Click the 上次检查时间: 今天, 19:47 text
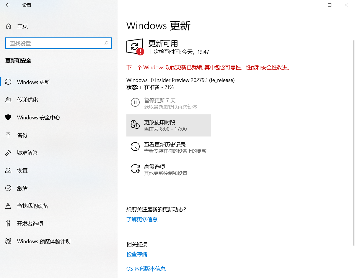The height and width of the screenshot is (278, 355). tap(179, 52)
